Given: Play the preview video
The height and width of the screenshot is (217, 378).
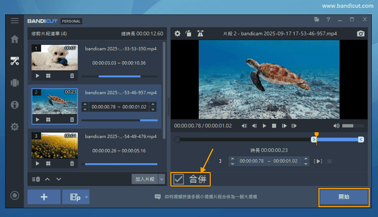Looking at the screenshot, I should click(264, 126).
